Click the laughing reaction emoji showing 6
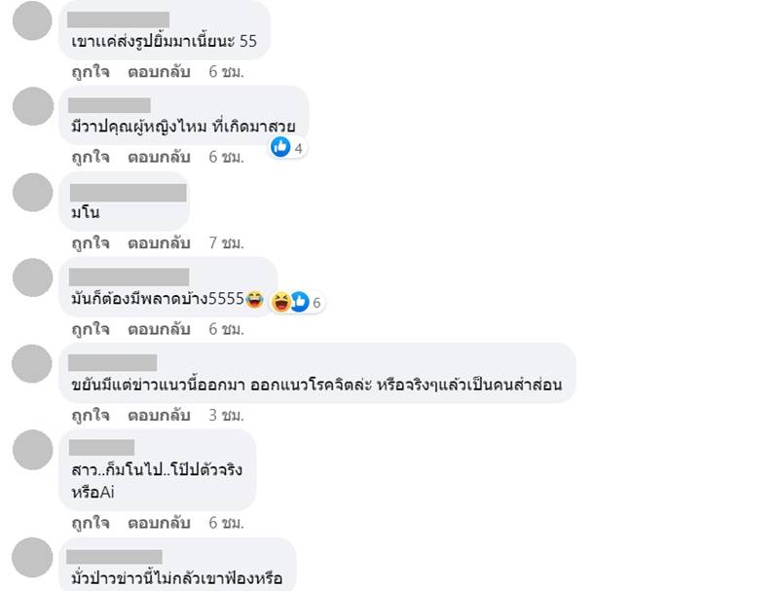 click(x=281, y=302)
